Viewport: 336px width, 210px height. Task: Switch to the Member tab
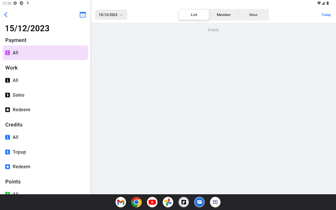coord(224,15)
